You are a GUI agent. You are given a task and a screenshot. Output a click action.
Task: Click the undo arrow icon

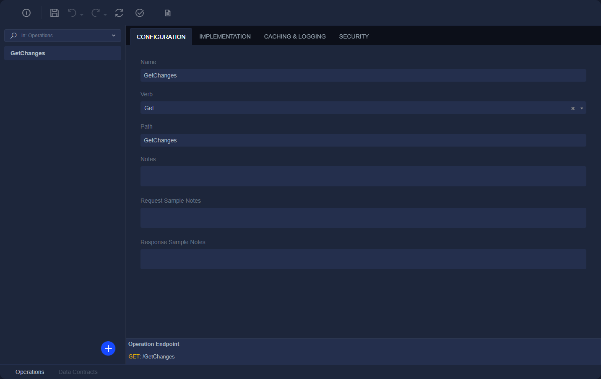(x=72, y=13)
